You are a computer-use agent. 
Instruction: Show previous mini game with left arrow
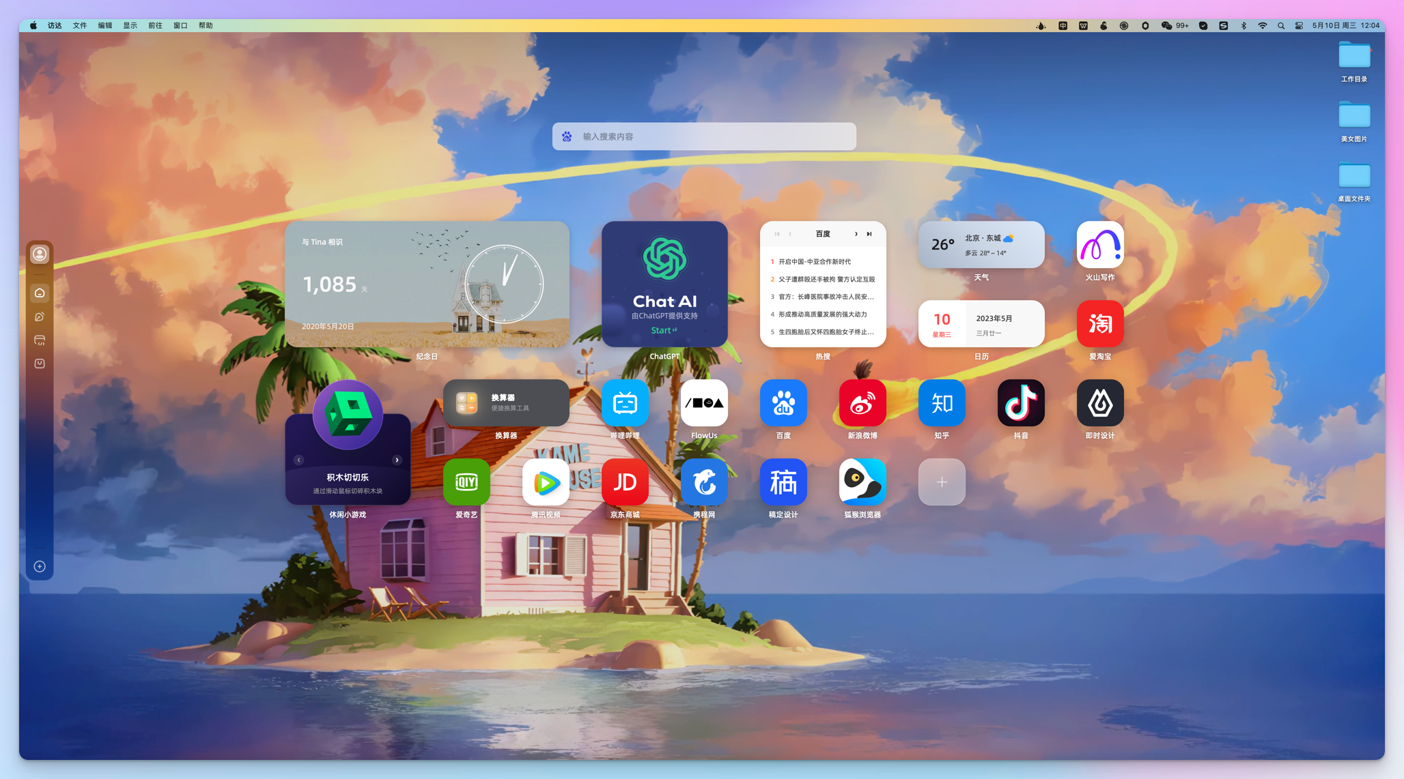click(x=298, y=460)
